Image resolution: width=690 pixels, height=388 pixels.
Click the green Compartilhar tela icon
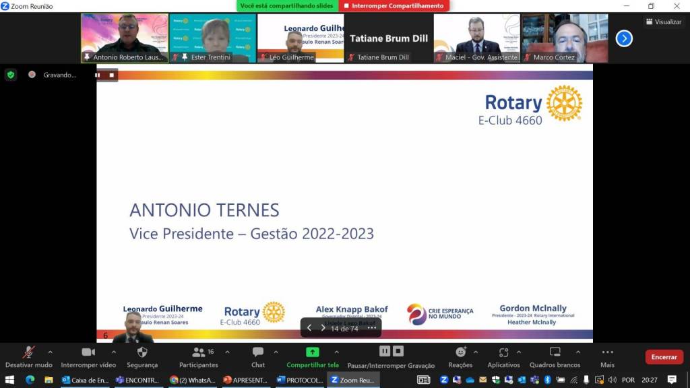pos(313,352)
